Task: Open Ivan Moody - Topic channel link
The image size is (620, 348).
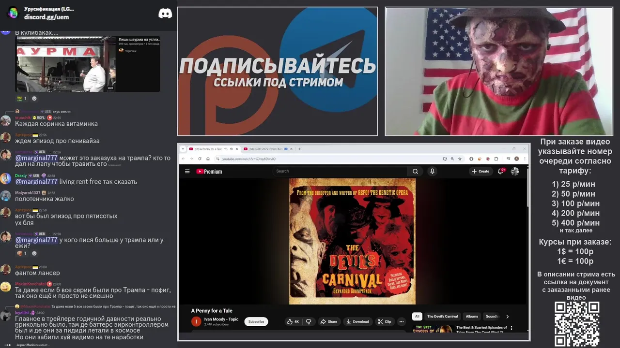Action: 221,319
